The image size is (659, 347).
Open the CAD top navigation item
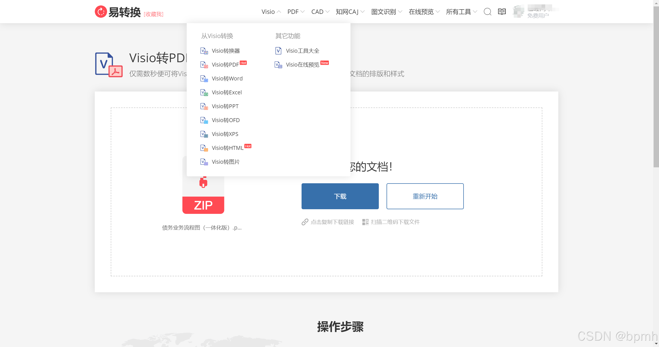[x=317, y=12]
